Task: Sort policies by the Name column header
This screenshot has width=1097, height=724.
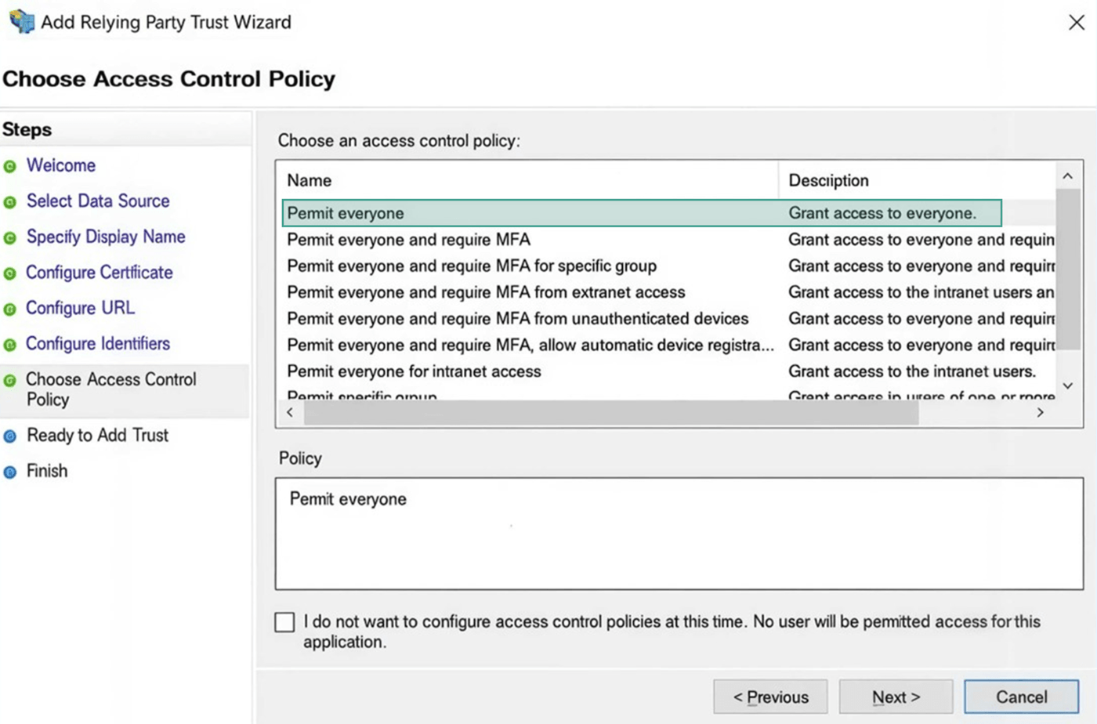Action: coord(310,180)
